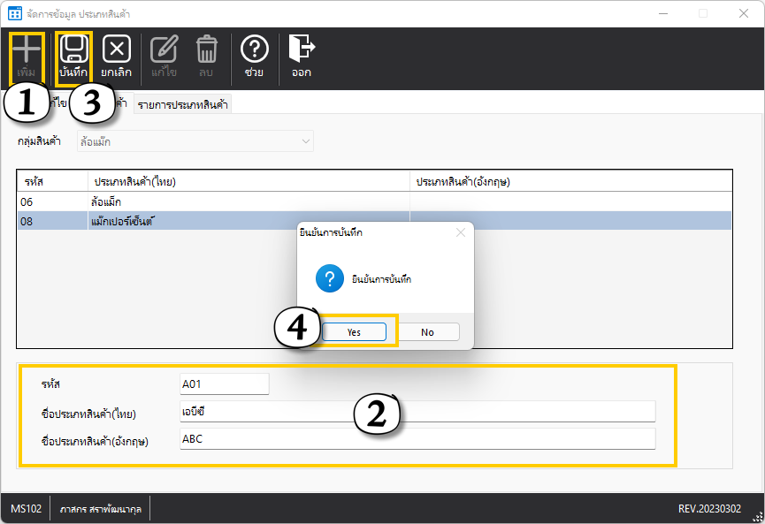The image size is (765, 524).
Task: Click the Cancel (ยกเลิก) X icon
Action: (x=117, y=49)
